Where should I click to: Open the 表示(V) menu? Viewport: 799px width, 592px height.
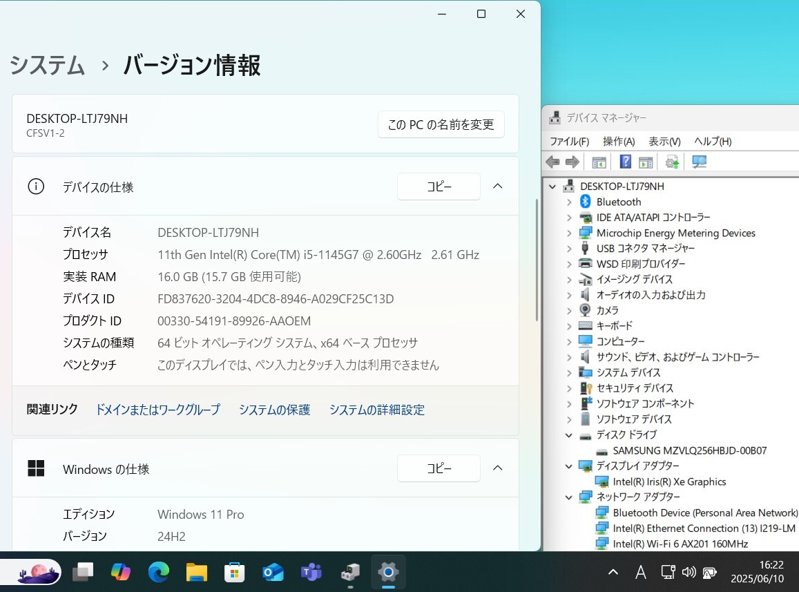click(x=664, y=141)
